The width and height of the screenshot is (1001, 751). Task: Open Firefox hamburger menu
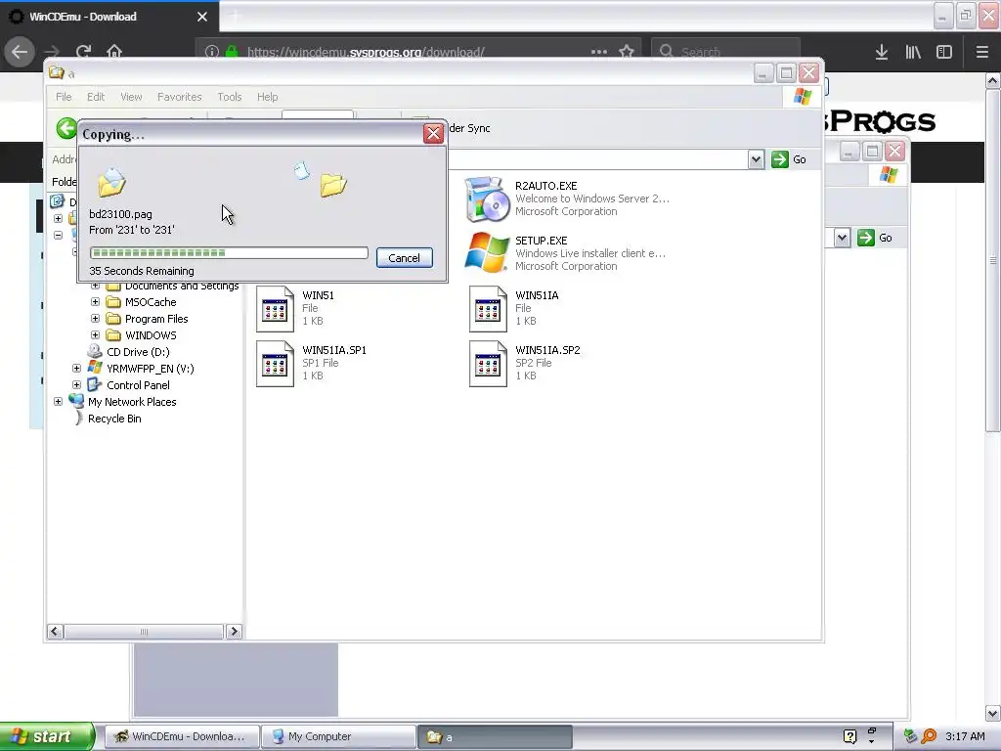pos(981,52)
